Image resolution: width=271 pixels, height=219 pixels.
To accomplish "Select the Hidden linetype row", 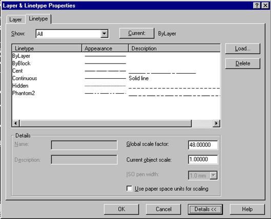I will coord(116,86).
